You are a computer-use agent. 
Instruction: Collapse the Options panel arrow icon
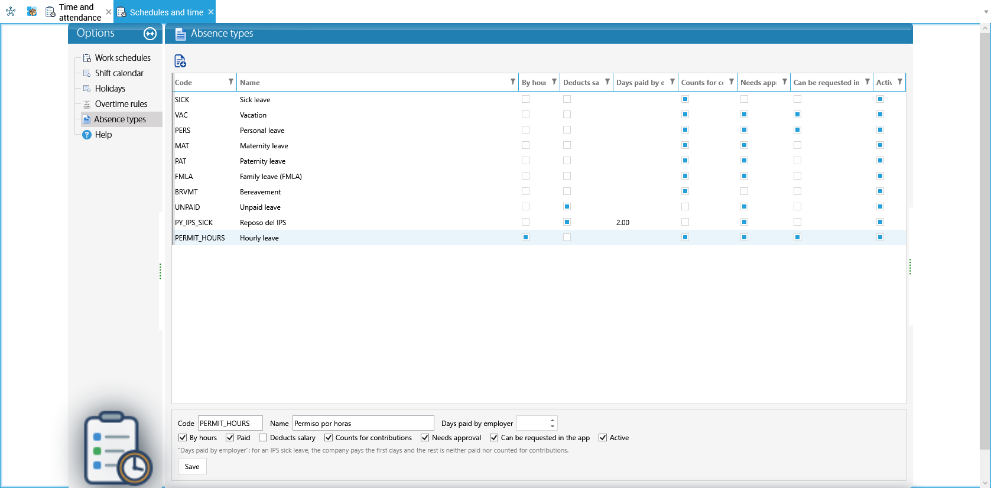tap(150, 34)
